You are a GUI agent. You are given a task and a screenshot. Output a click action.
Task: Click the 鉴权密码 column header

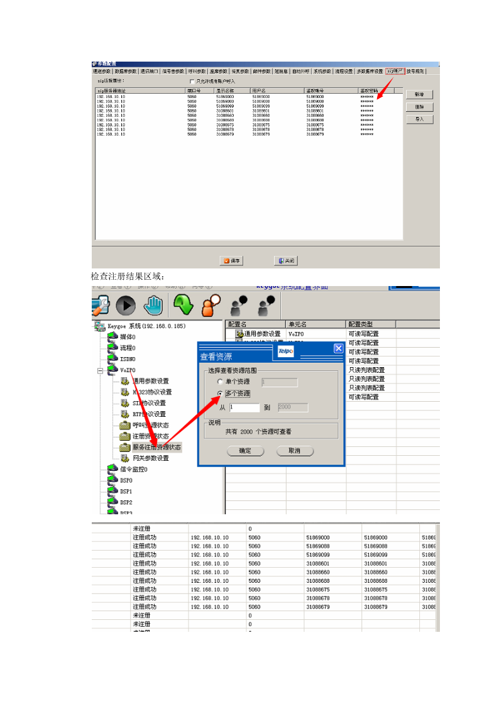(x=376, y=91)
